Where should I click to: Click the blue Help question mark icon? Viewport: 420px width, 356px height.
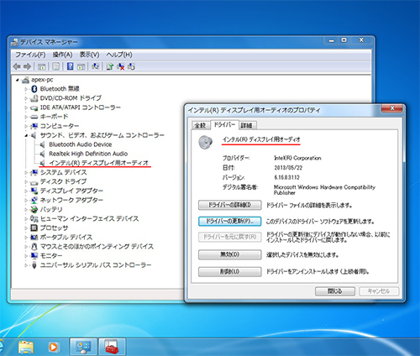(71, 66)
